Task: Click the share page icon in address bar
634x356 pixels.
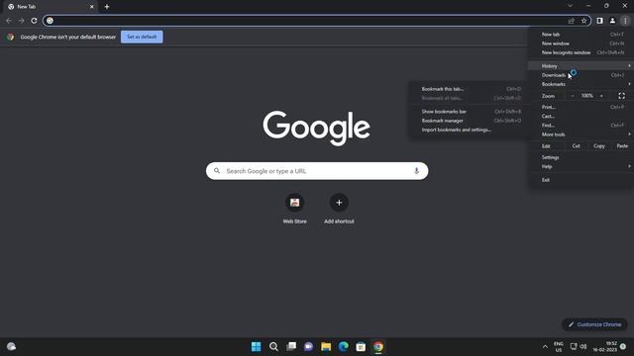Action: pos(571,21)
